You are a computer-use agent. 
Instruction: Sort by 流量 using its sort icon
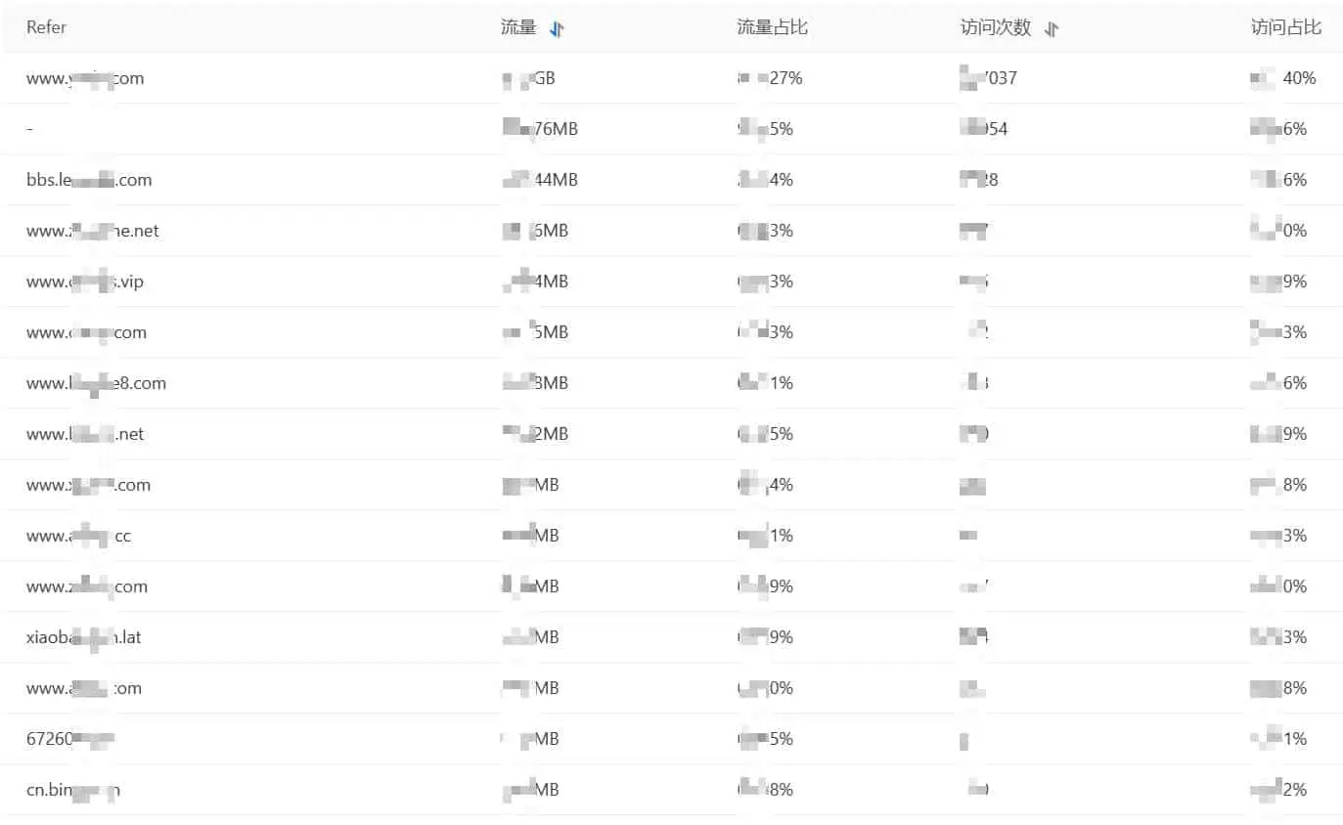click(557, 28)
